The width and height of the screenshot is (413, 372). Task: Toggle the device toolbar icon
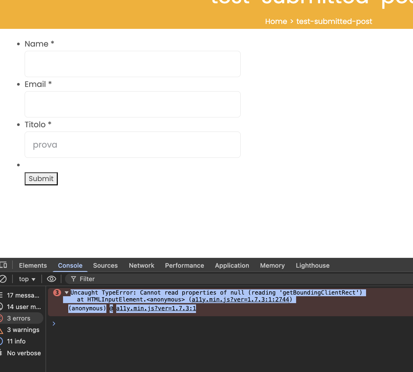[x=4, y=265]
